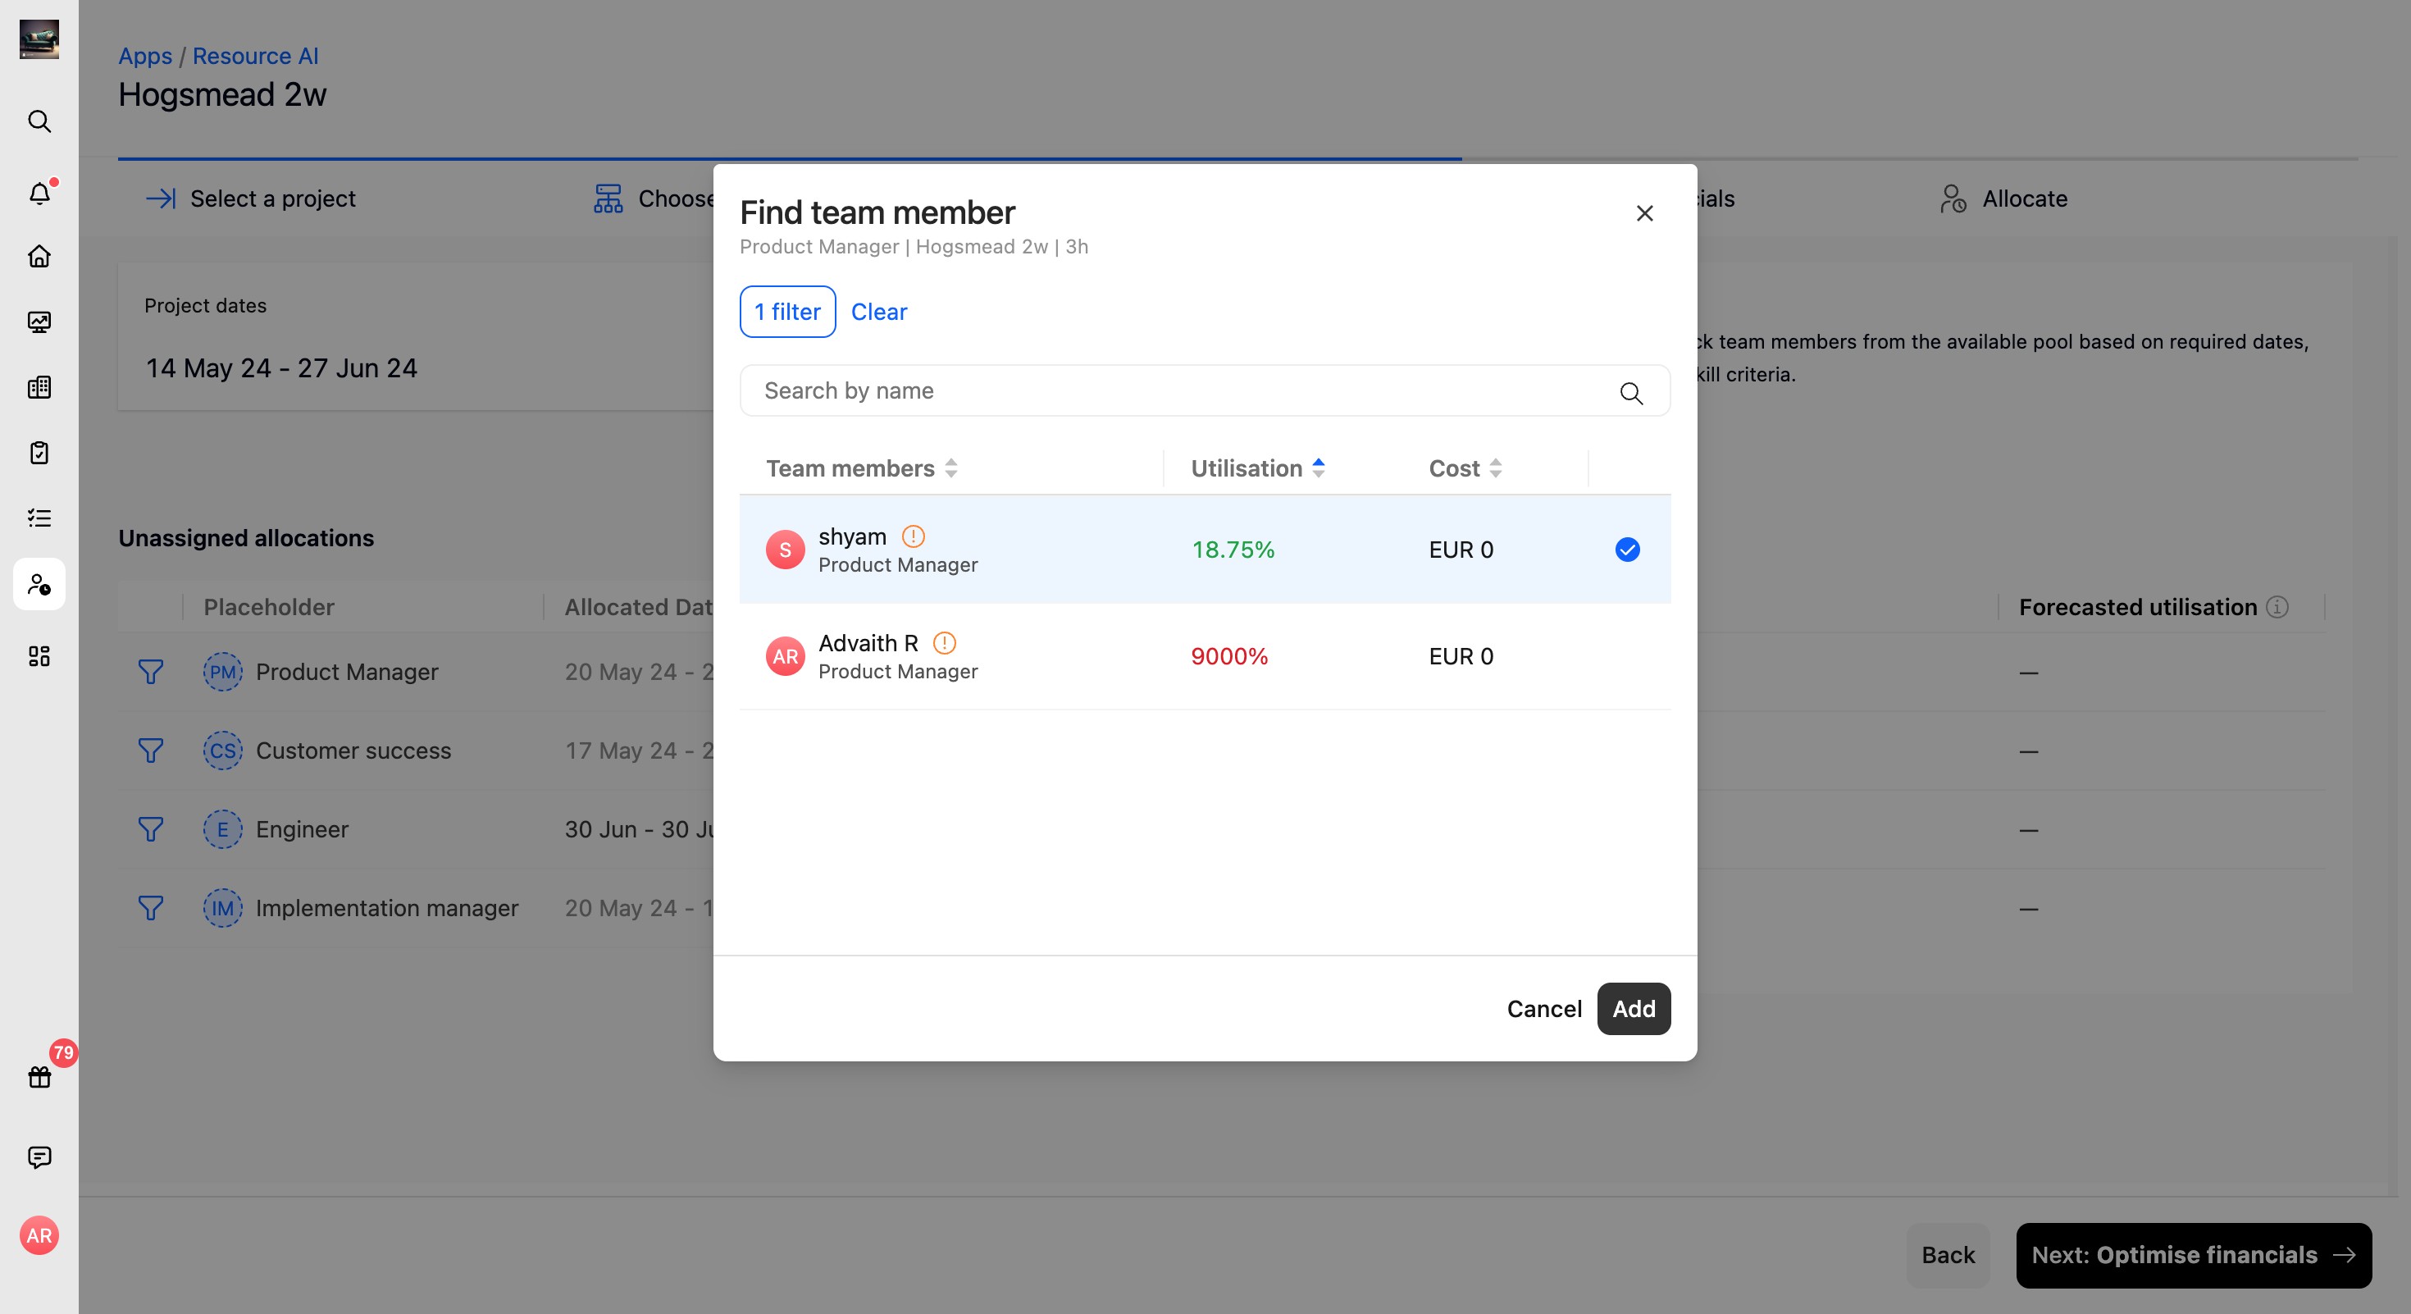The height and width of the screenshot is (1314, 2411).
Task: Click the workspace logo thumbnail at top-left
Action: pos(39,39)
